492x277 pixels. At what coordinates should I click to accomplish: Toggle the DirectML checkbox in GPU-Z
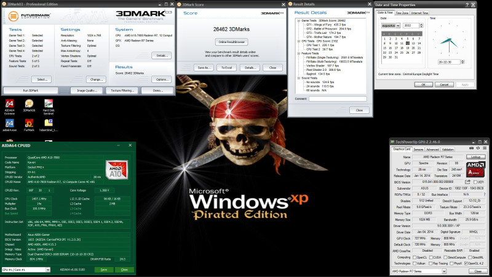(470, 257)
